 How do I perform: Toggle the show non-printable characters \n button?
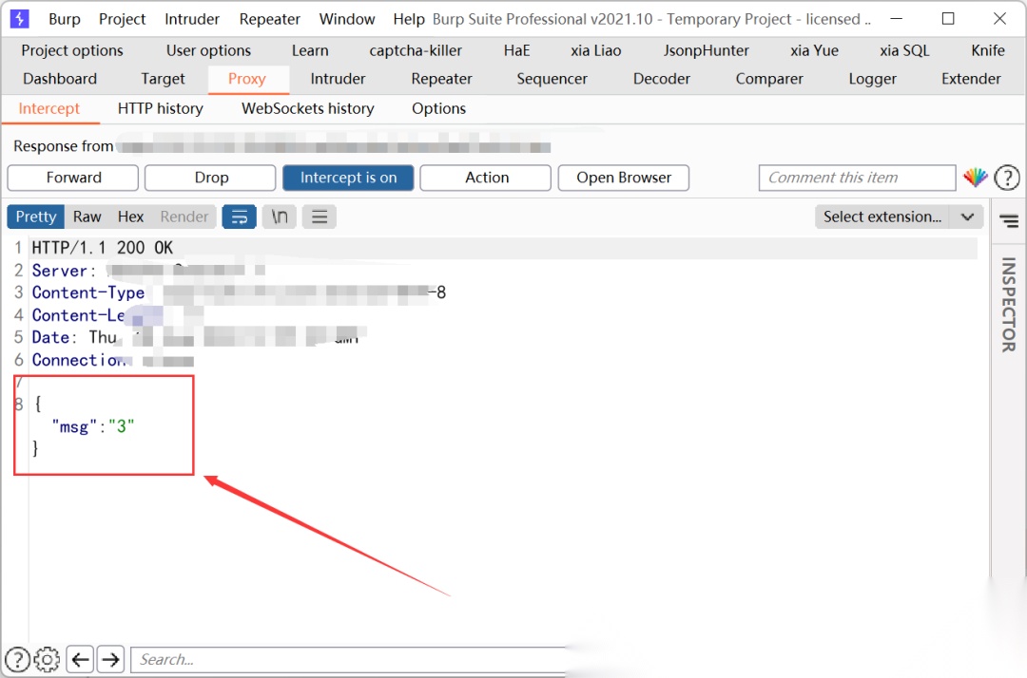[x=279, y=217]
